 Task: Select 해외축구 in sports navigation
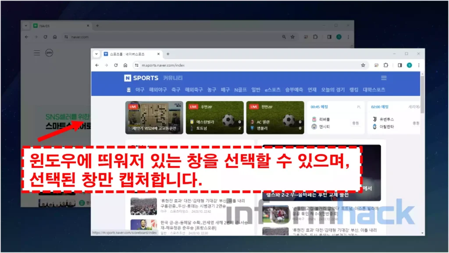point(193,90)
